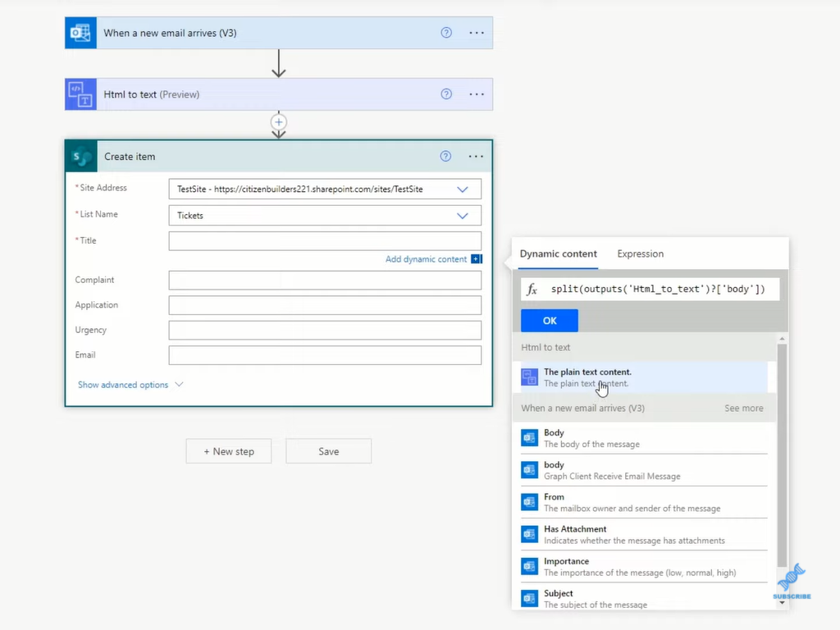The width and height of the screenshot is (840, 630).
Task: Click the icon beside The plain text content
Action: 529,377
